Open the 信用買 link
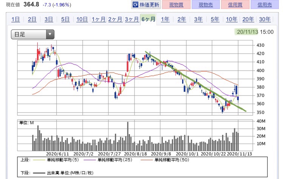 pyautogui.click(x=235, y=5)
